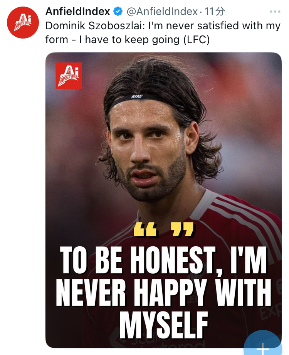The image size is (289, 355).
Task: Open the AnfieldIndex display name link
Action: pos(77,12)
